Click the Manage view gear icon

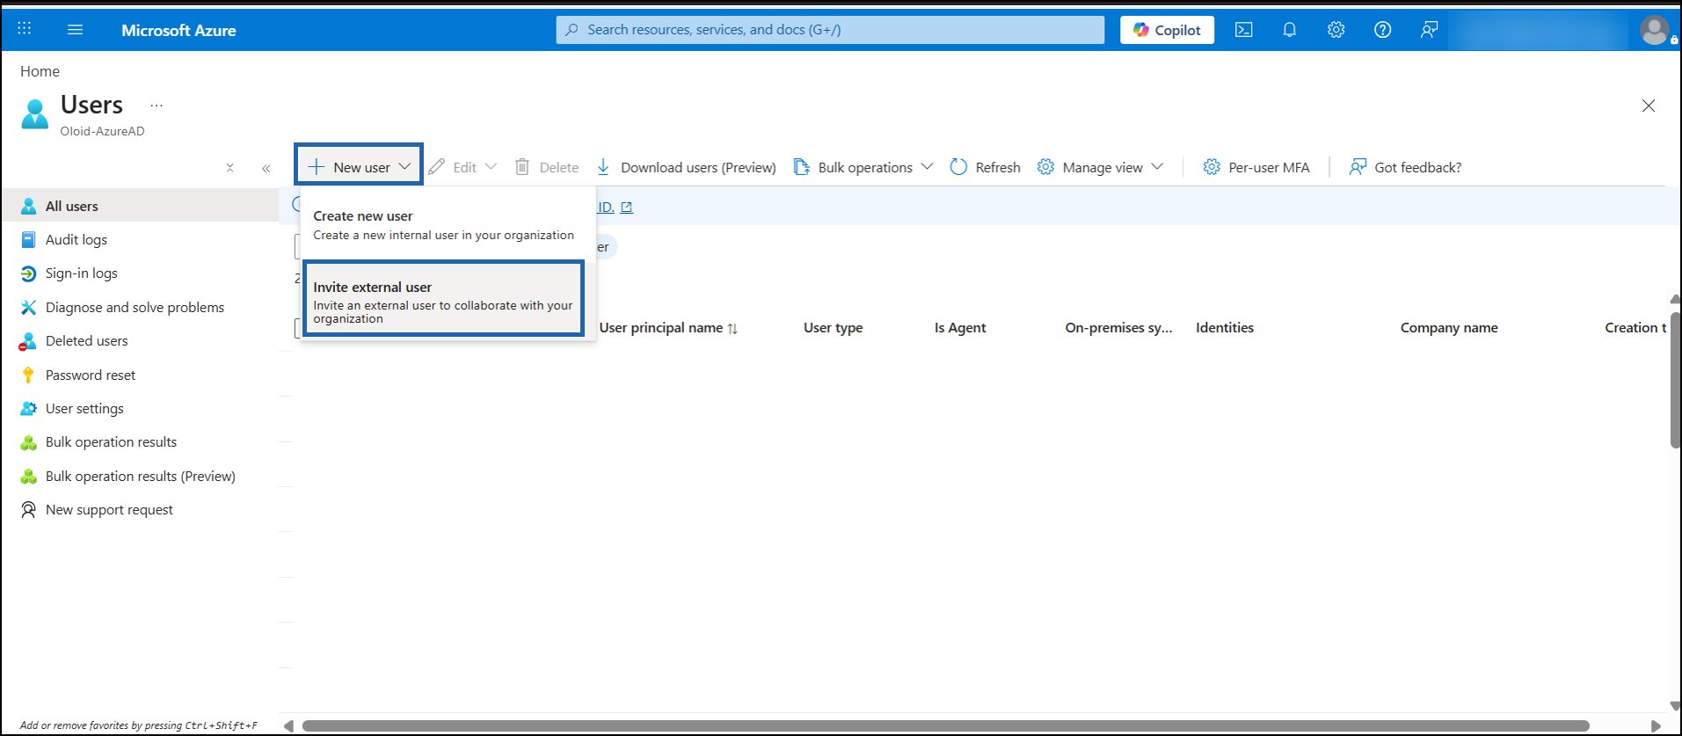(x=1045, y=167)
